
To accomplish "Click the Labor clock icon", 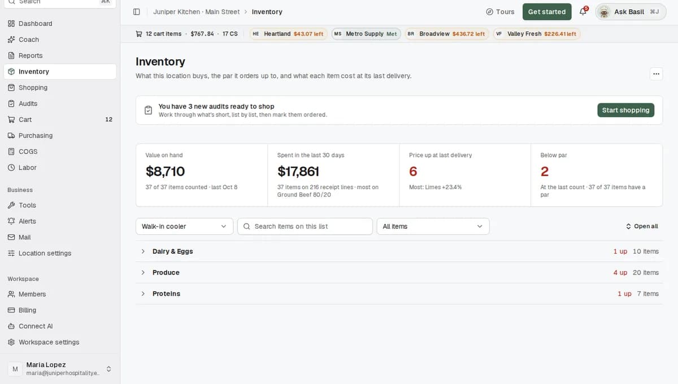I will [11, 168].
